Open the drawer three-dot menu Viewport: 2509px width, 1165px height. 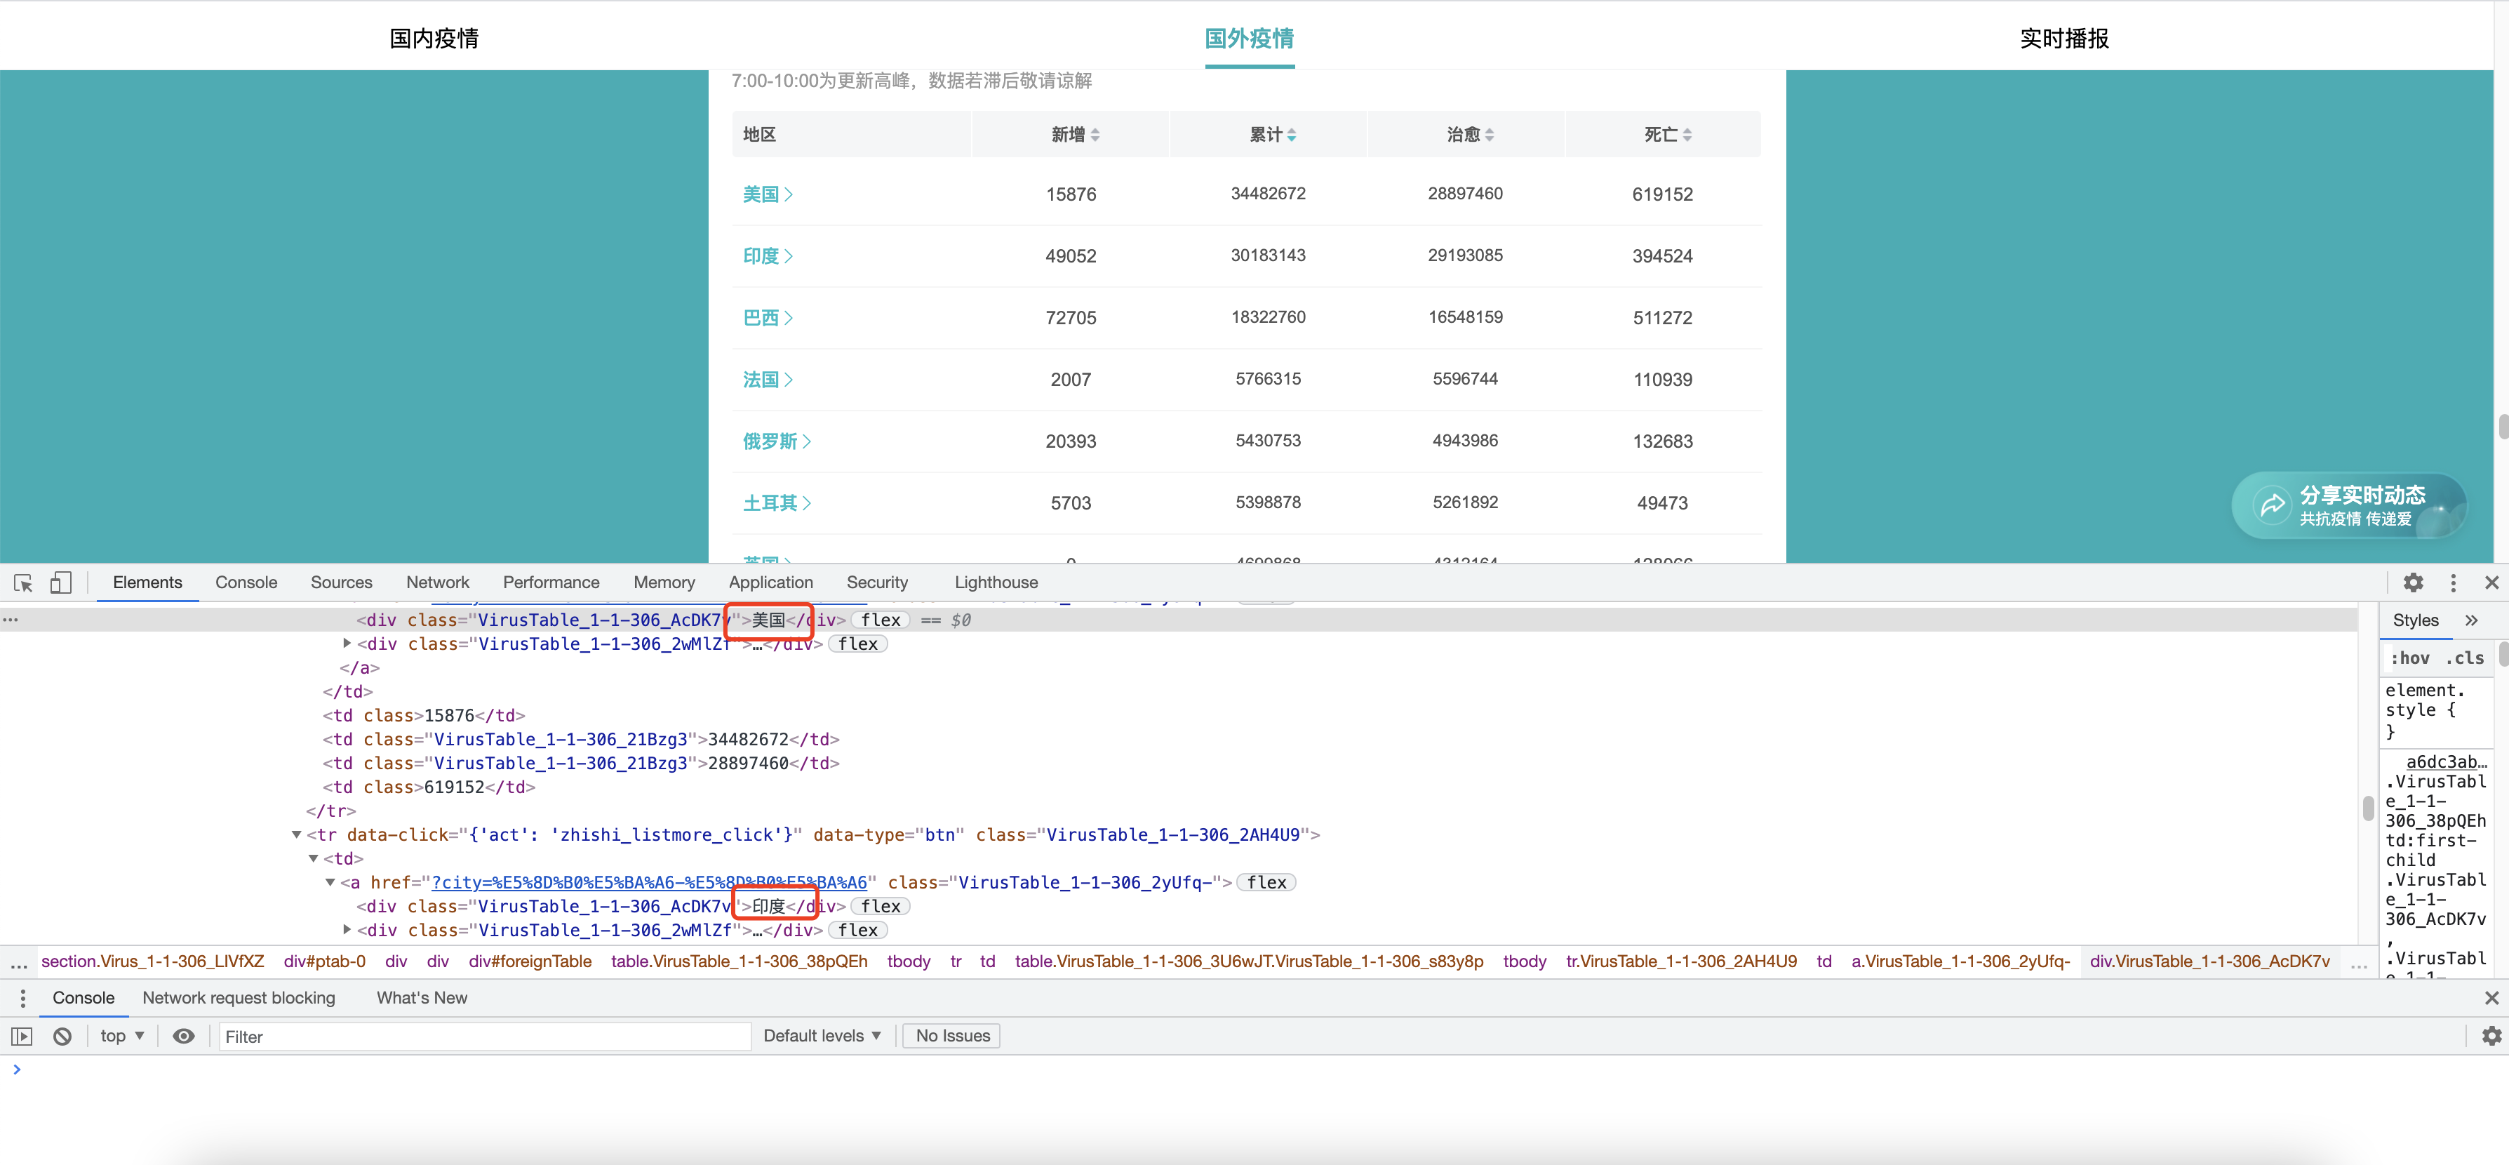(x=22, y=999)
